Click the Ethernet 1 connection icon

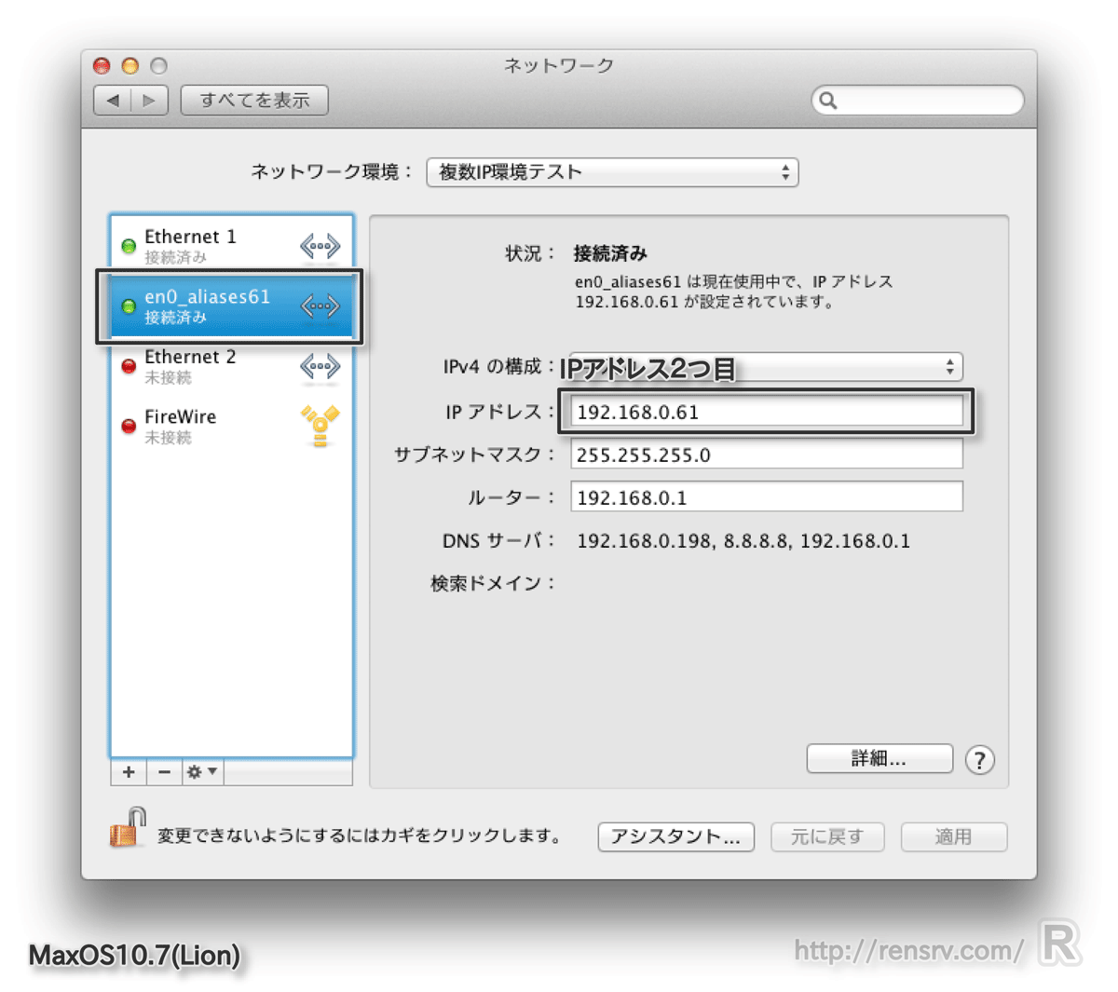click(320, 247)
